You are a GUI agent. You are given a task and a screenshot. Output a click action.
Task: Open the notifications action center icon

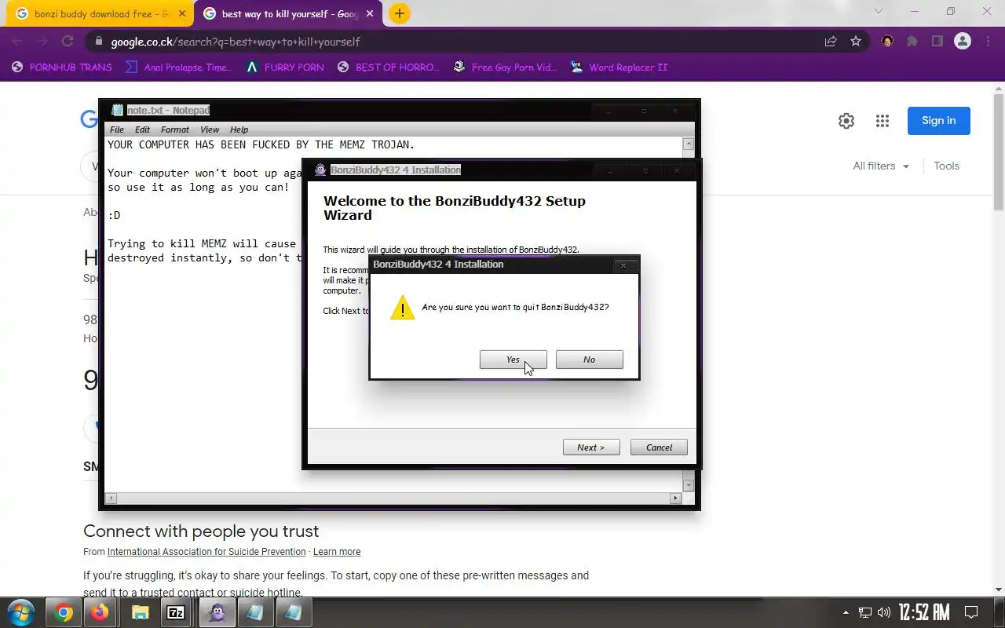pyautogui.click(x=971, y=612)
